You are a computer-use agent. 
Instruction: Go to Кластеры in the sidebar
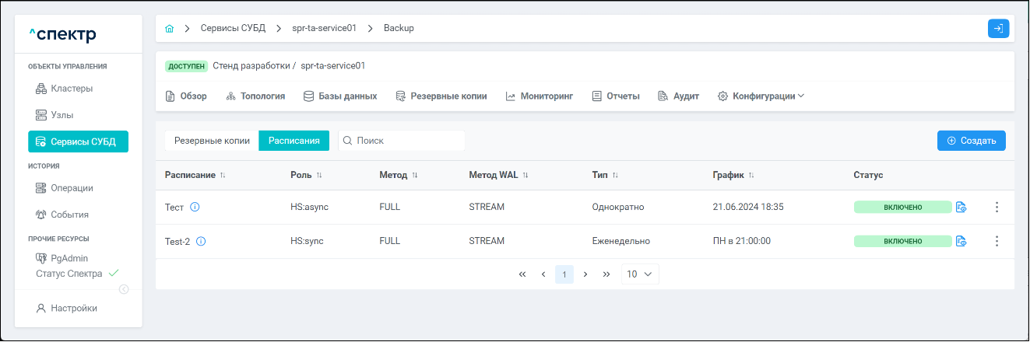72,89
